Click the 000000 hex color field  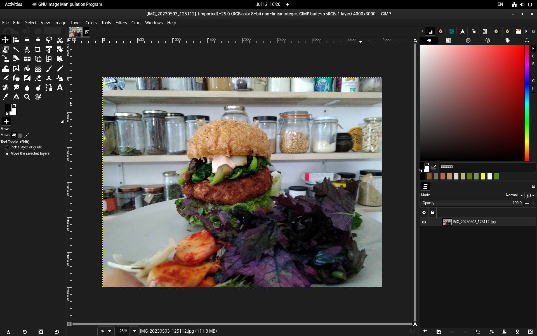pos(487,167)
